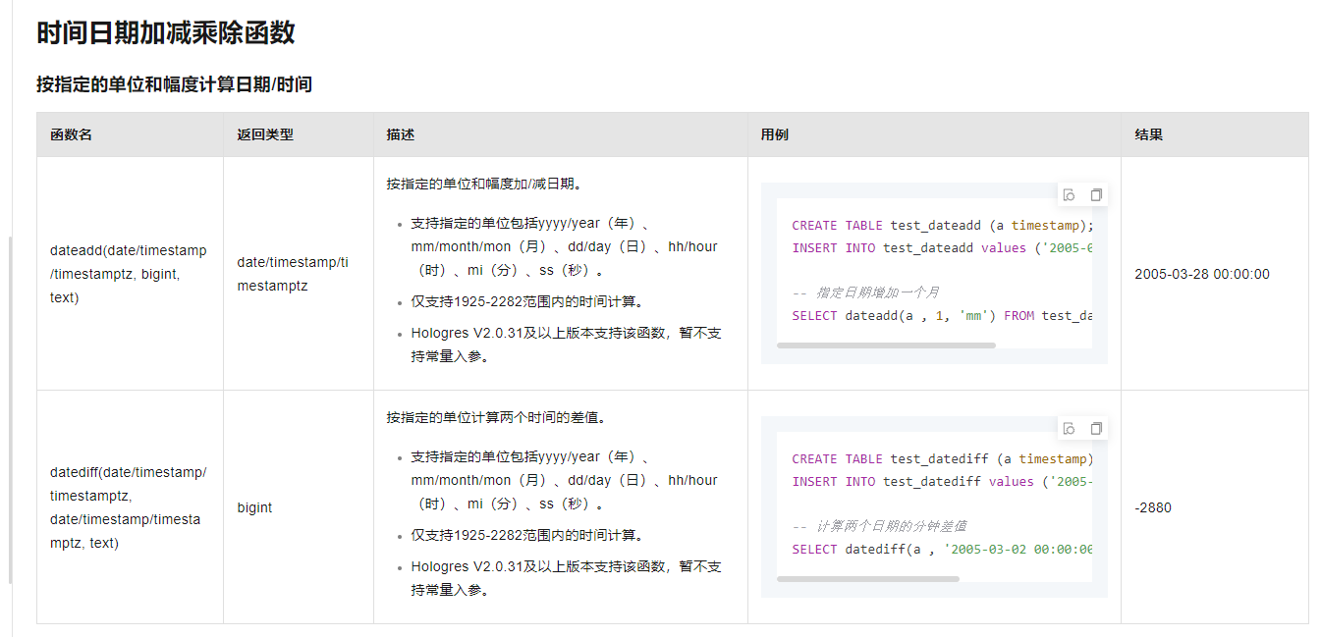This screenshot has width=1321, height=637.
Task: Select the 描述 column header
Action: tap(401, 134)
